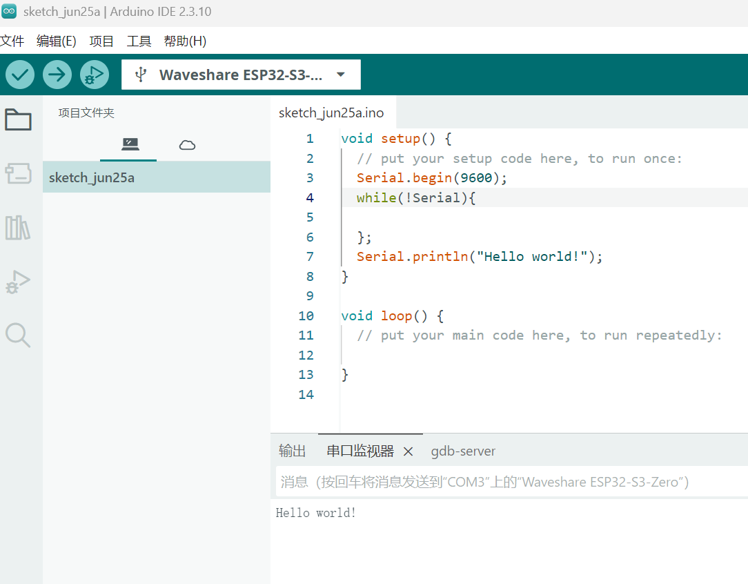
Task: Start debugging with the debug play button
Action: (95, 75)
